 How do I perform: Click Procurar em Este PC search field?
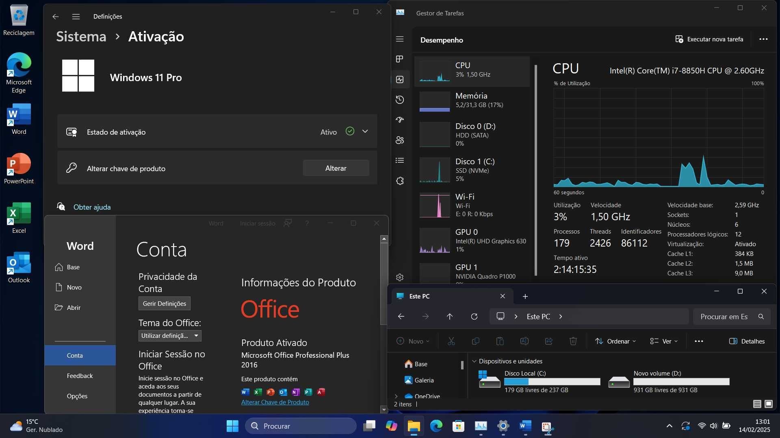[x=732, y=317]
